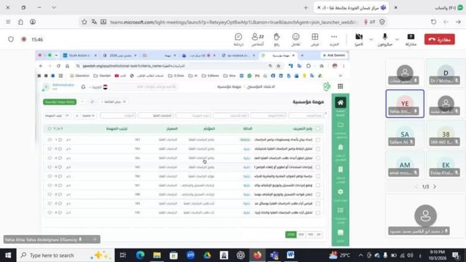This screenshot has width=466, height=262.
Task: Tick the checkbox of the row numbered 184
Action: [x=318, y=158]
